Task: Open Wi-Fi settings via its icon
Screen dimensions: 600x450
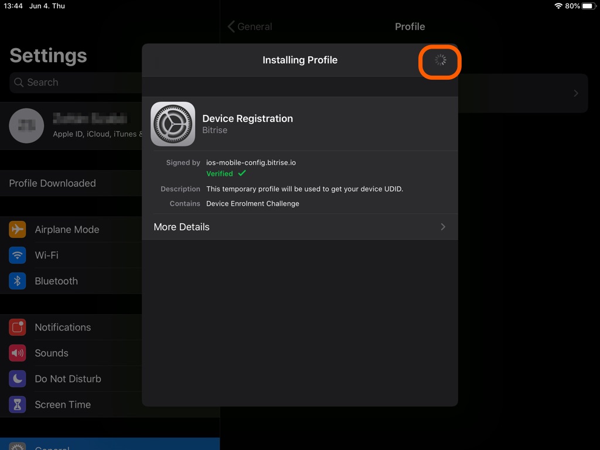Action: (x=17, y=255)
